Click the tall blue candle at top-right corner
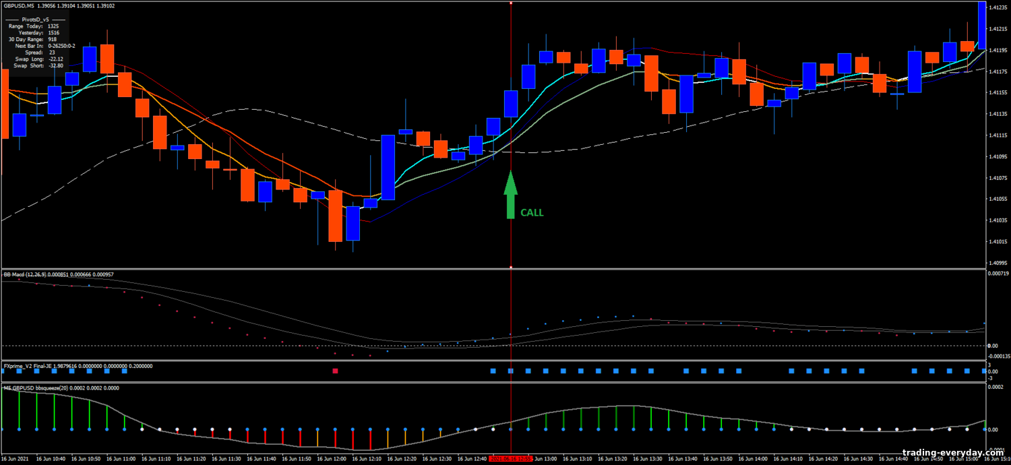Screen dimensions: 1011x465 click(x=983, y=25)
